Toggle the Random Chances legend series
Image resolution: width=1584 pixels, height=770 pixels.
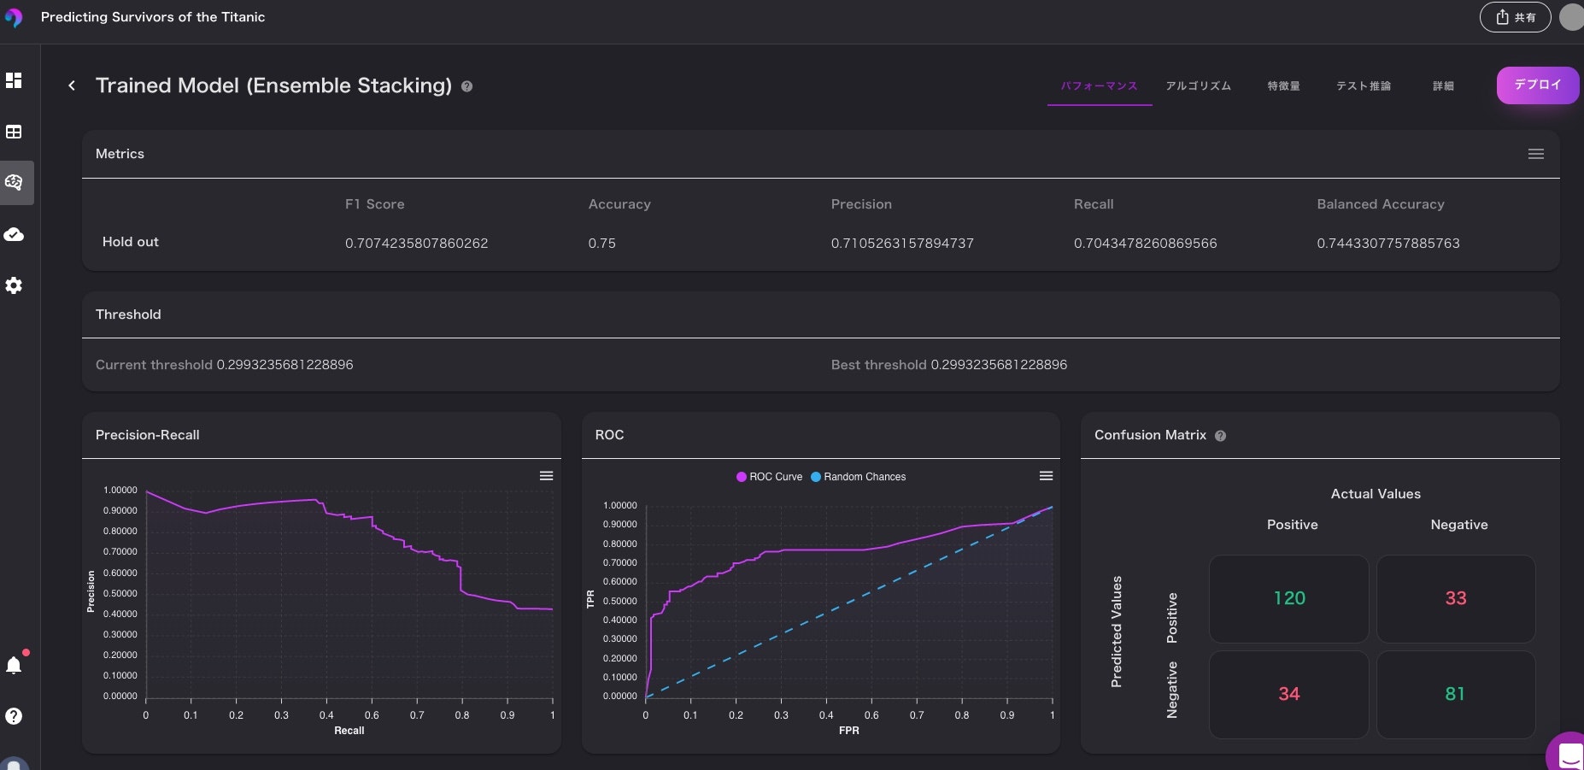click(x=859, y=477)
